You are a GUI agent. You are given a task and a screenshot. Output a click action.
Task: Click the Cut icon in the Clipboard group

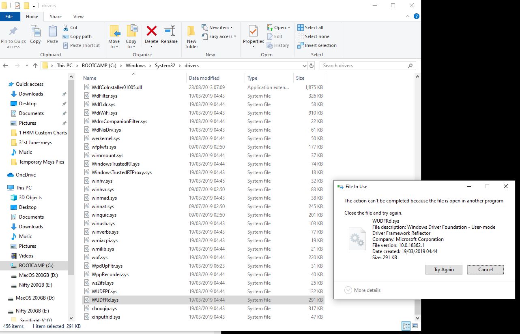(65, 27)
